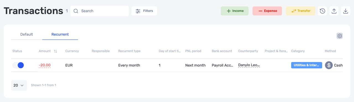
Task: Select the Recurrent tab
Action: [60, 34]
